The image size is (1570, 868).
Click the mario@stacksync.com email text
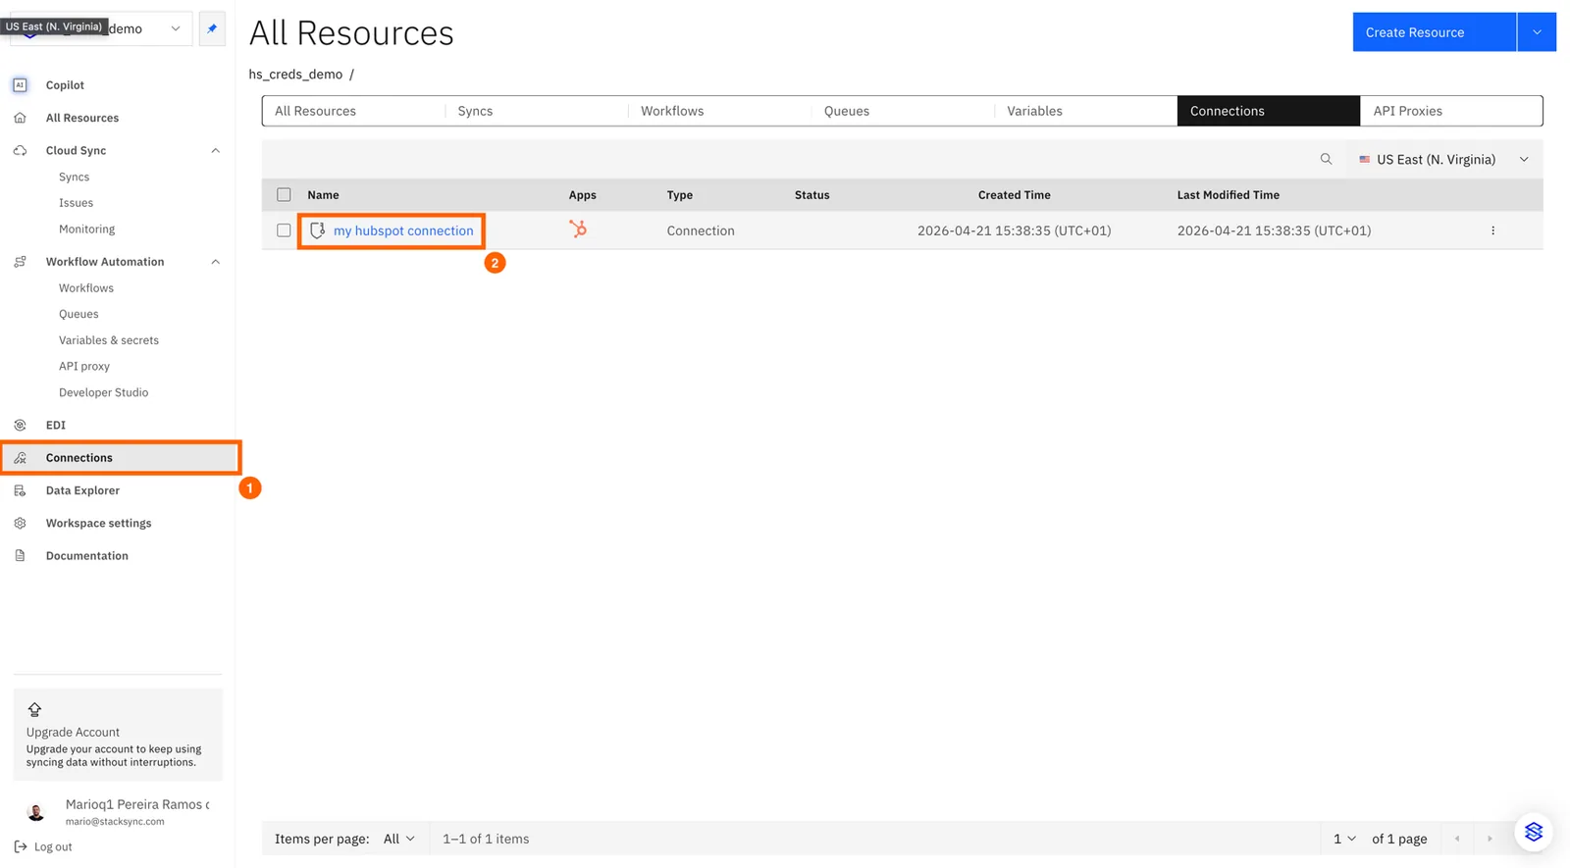point(115,822)
